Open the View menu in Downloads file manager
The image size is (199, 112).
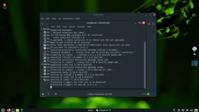pyautogui.click(x=54, y=19)
